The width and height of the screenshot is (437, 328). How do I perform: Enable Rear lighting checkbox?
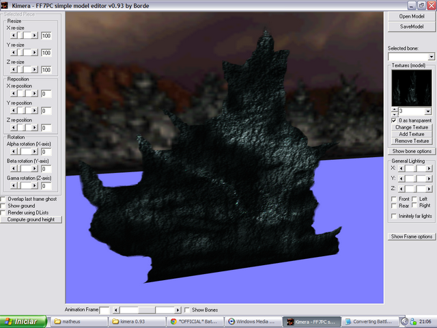(394, 206)
